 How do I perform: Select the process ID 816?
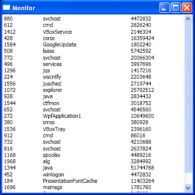[x=8, y=149]
